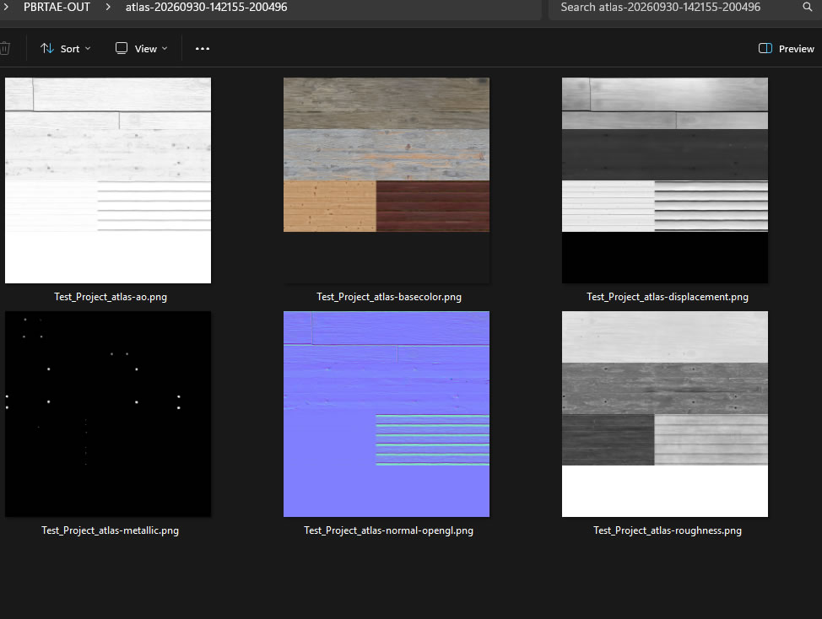This screenshot has height=619, width=822.
Task: Select the atlas-displacement.png thumbnail
Action: pos(665,180)
